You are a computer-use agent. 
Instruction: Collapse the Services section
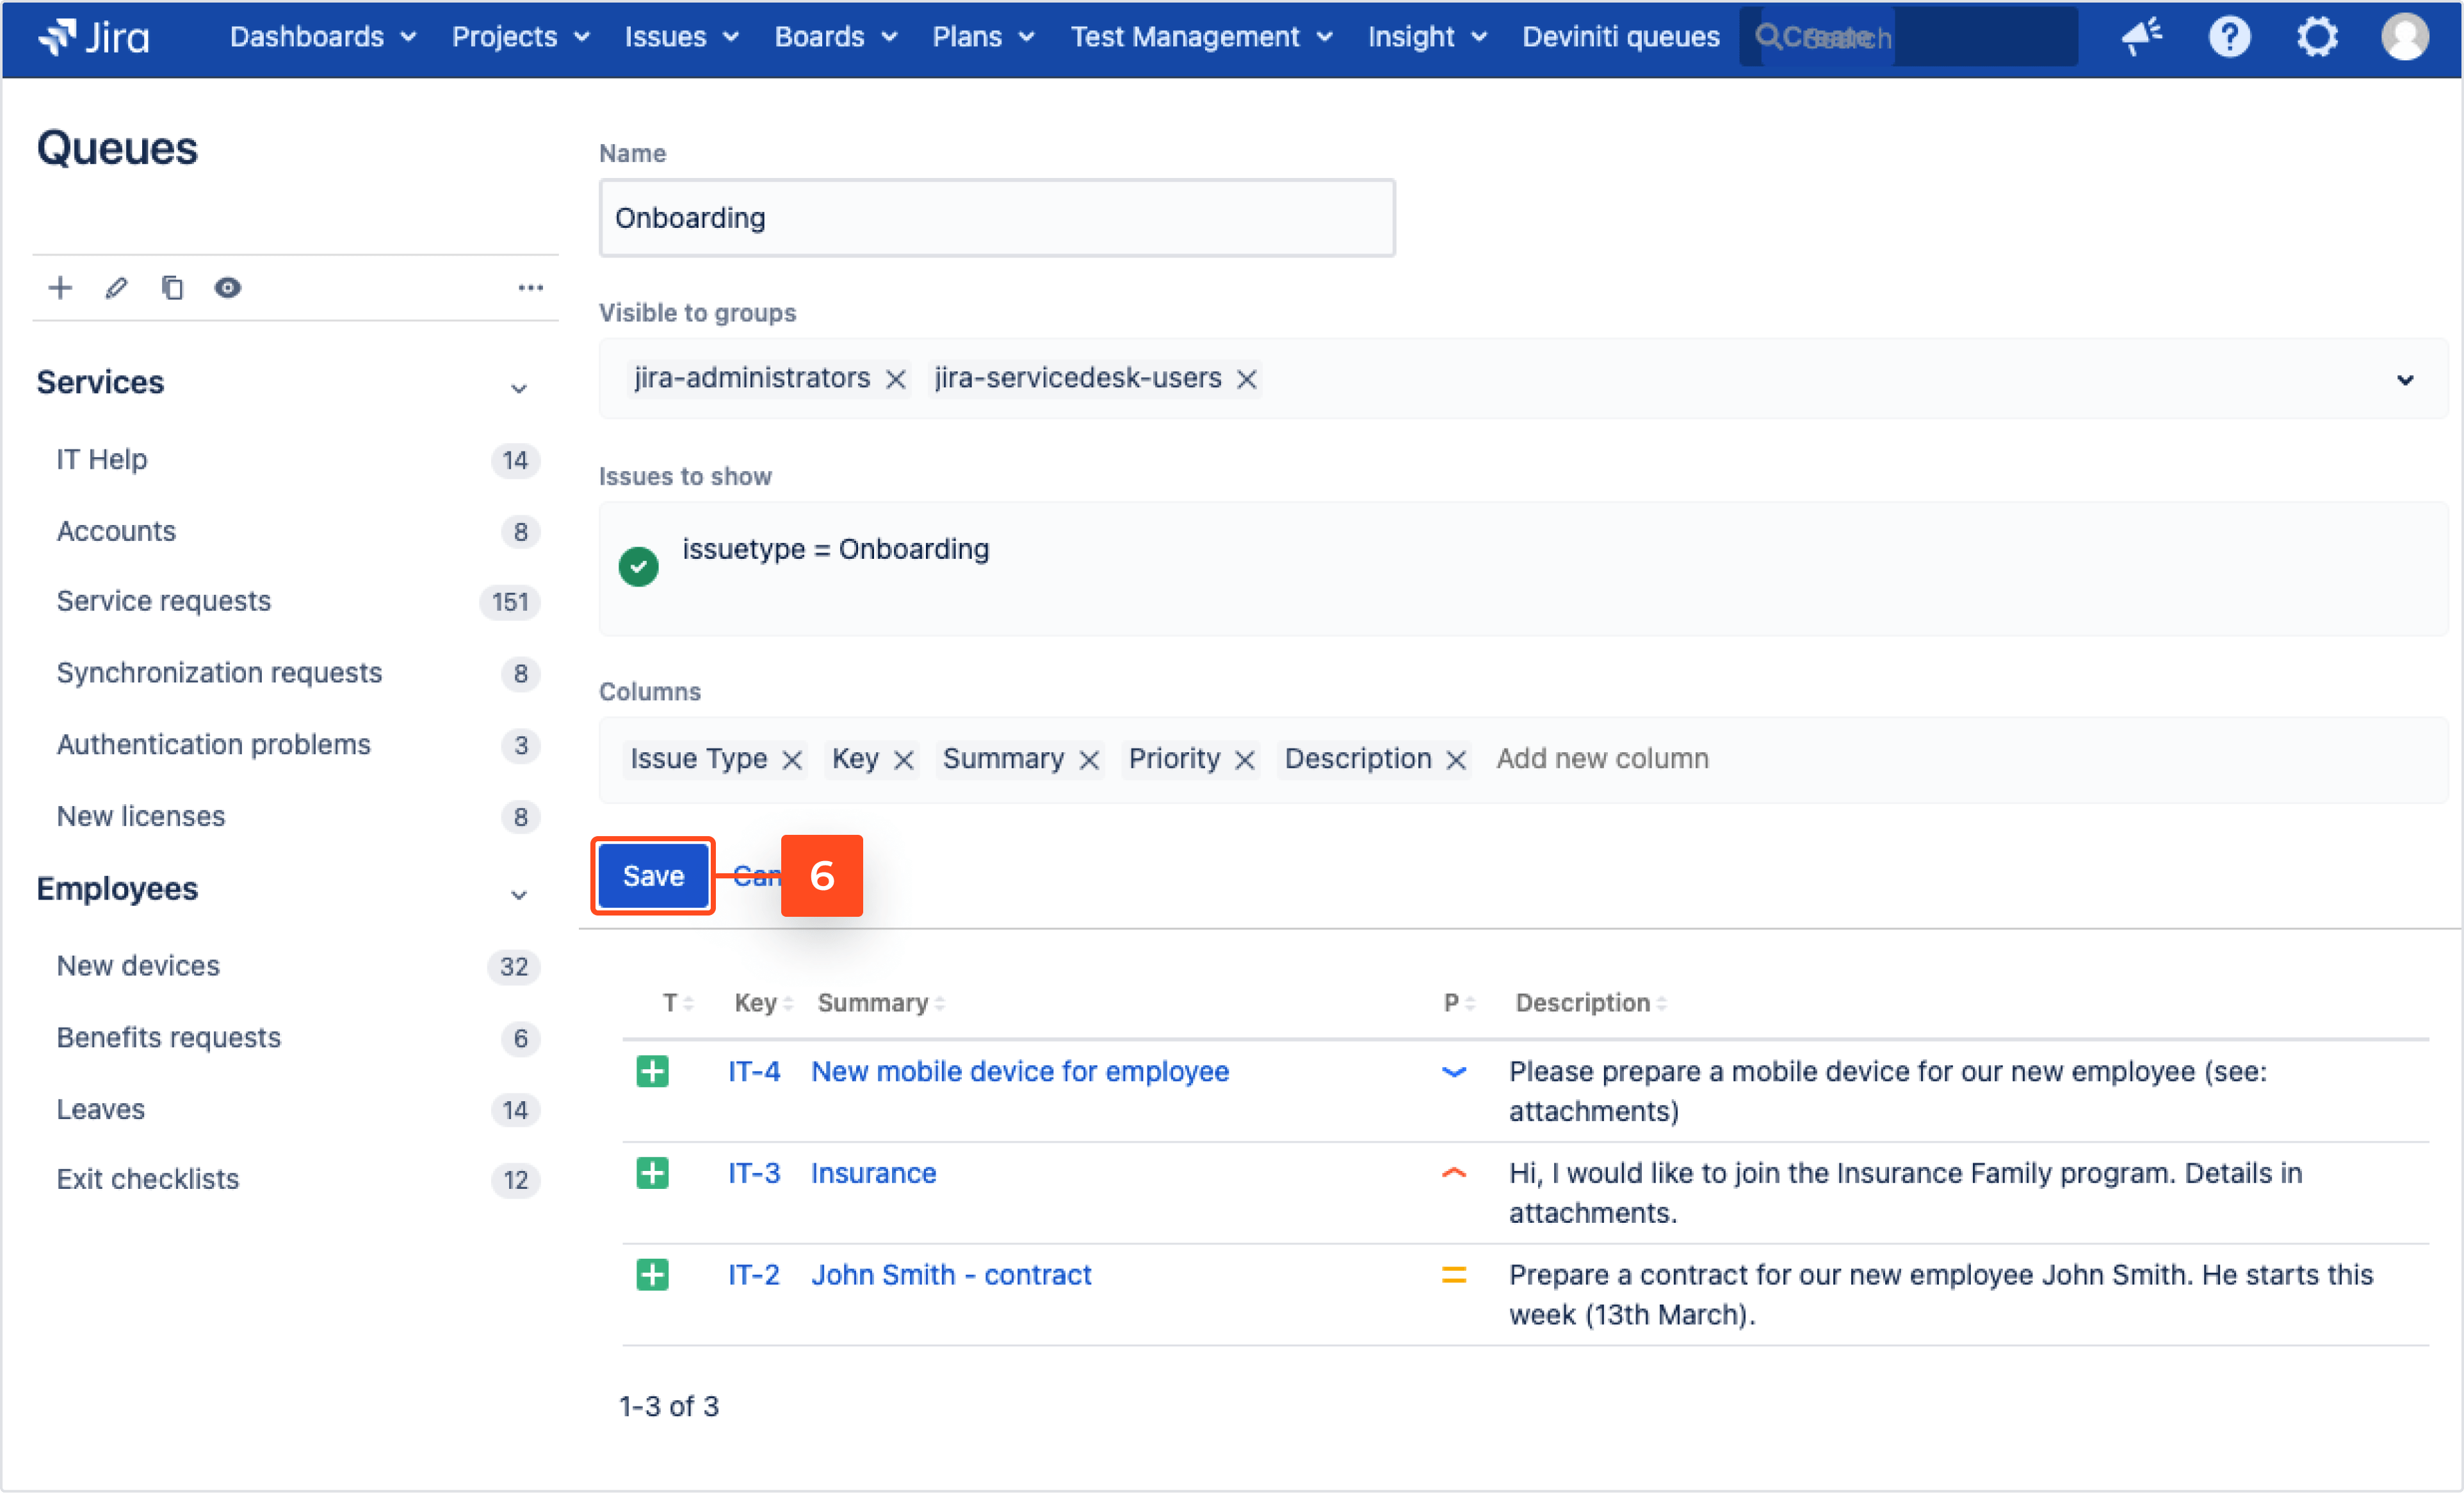pyautogui.click(x=518, y=388)
